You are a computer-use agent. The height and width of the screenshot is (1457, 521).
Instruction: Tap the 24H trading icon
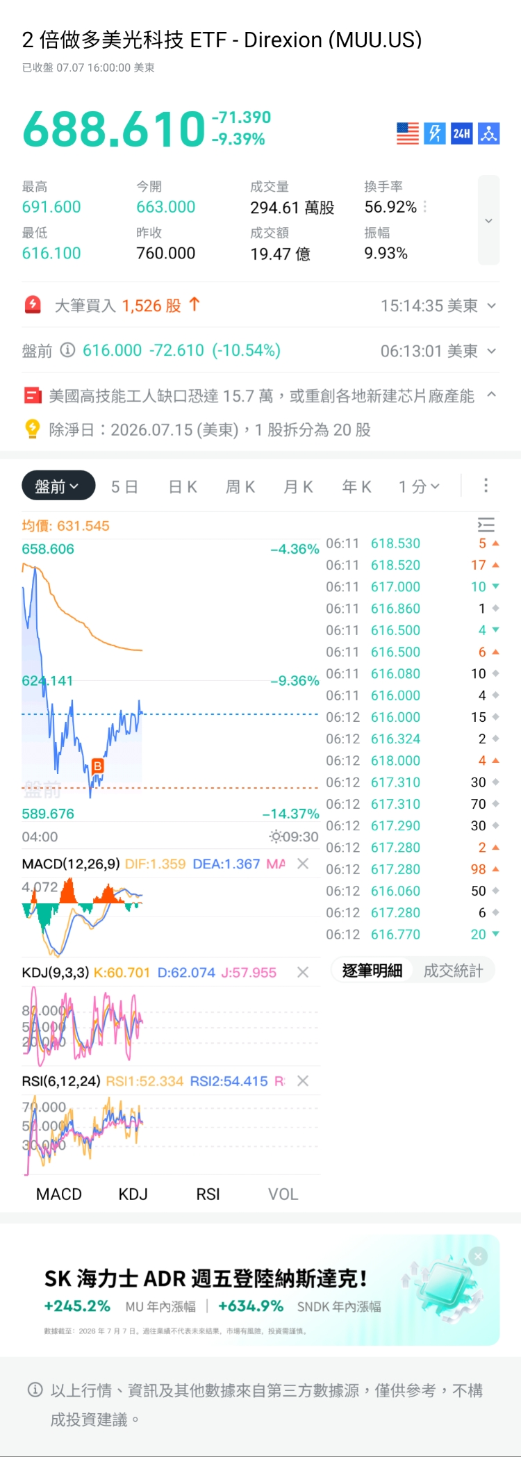[462, 133]
